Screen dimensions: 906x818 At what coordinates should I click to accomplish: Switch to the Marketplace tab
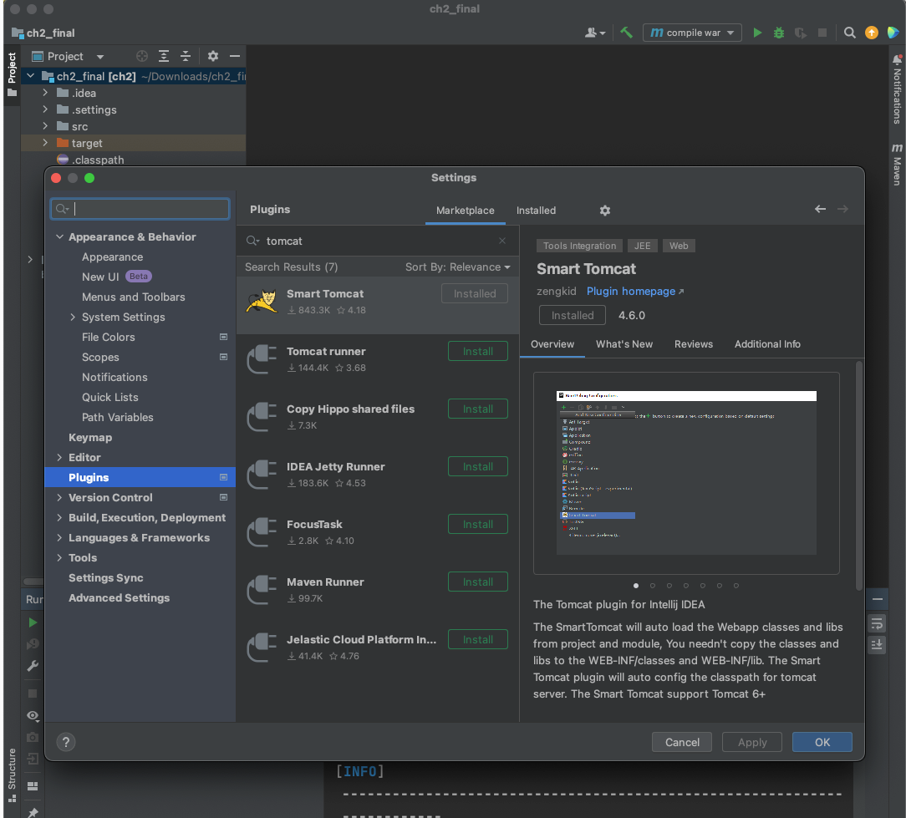[466, 211]
